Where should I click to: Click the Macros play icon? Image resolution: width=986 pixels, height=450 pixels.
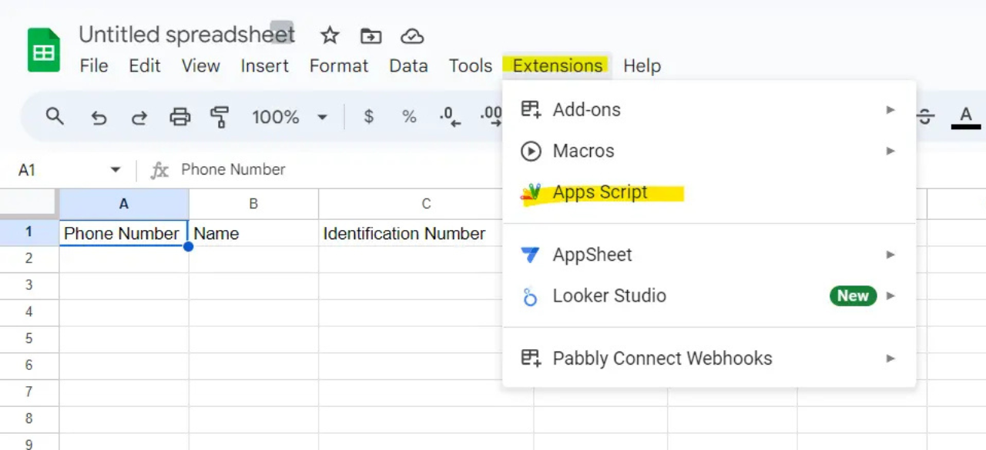point(531,151)
